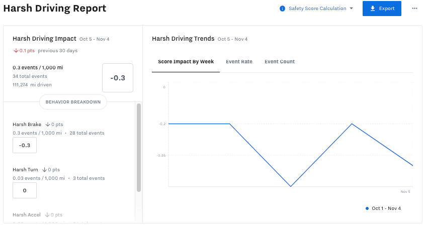
Task: Click the '28 total events' text
Action: 87,133
